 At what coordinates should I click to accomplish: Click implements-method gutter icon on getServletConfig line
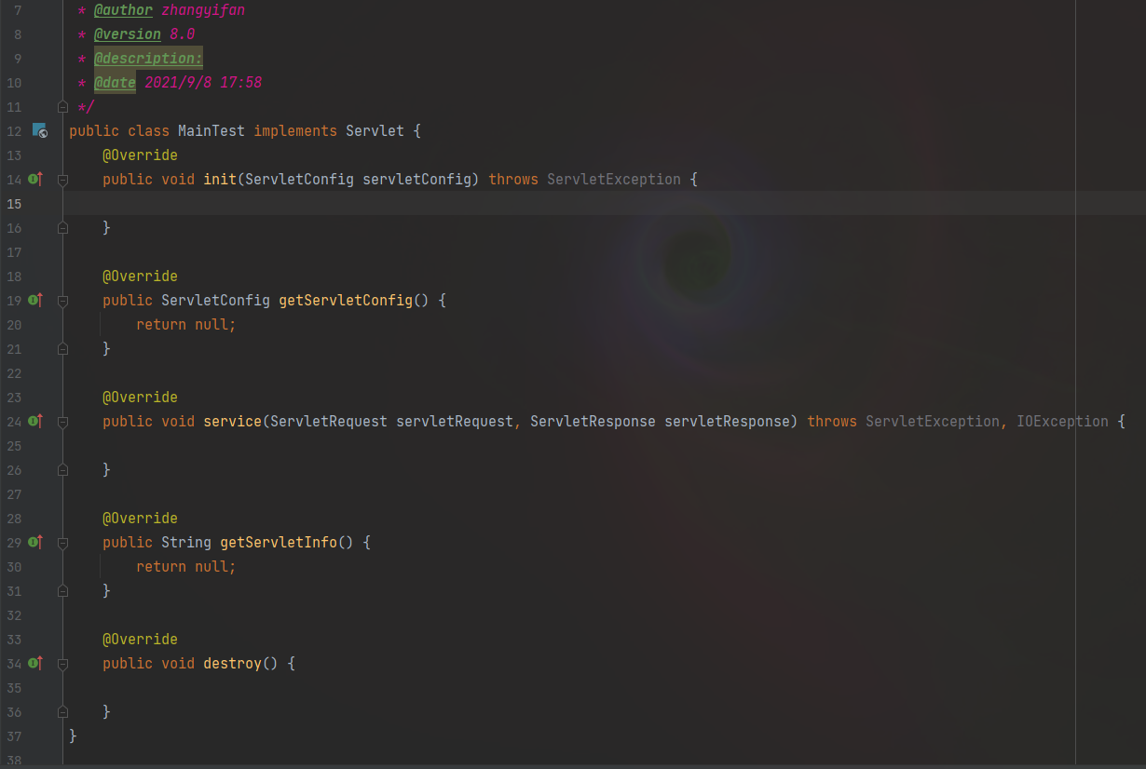click(35, 300)
